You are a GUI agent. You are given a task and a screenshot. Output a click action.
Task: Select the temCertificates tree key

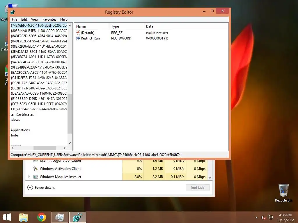click(22, 114)
